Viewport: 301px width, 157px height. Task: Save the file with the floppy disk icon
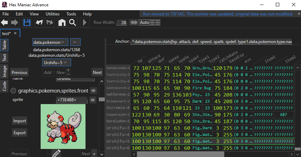tap(27, 23)
